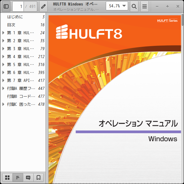This screenshot has width=184, height=184.
Task: Select 付録A 履歴フ outline row
Action: (x=23, y=88)
